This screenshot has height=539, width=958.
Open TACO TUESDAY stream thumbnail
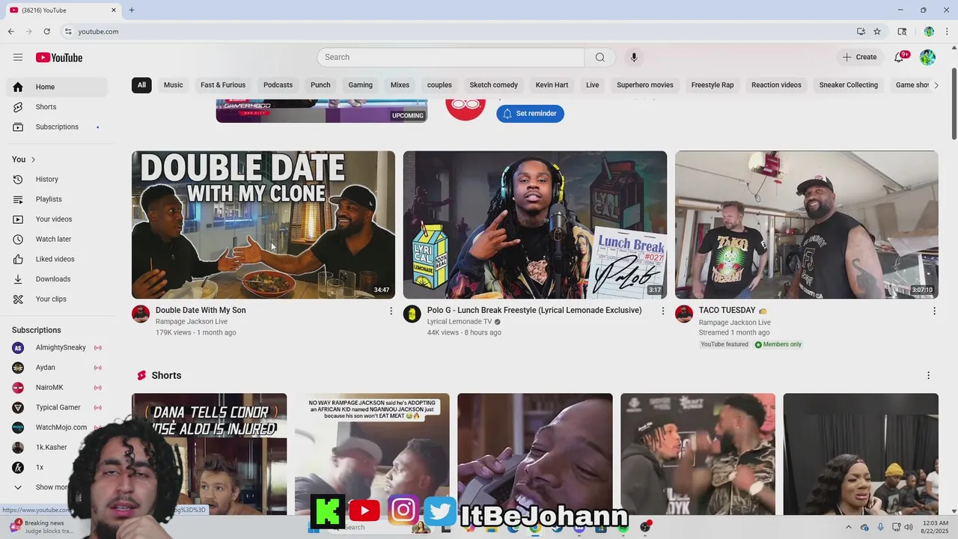807,225
